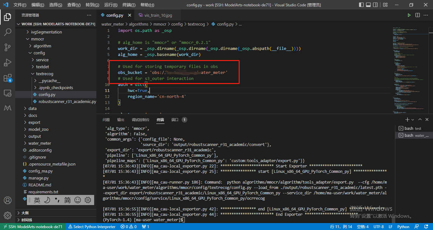Click the feedback icon in status bar
The height and width of the screenshot is (230, 433).
(417, 227)
